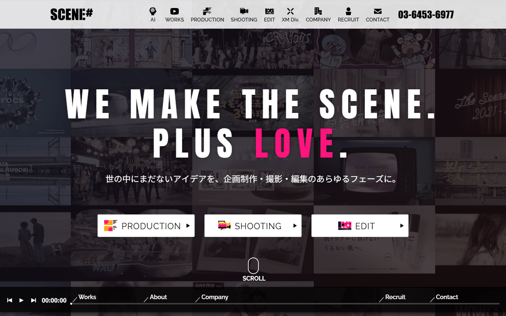Viewport: 506px width, 316px height.
Task: Click the EDIT button filmstrip icon
Action: pyautogui.click(x=345, y=225)
